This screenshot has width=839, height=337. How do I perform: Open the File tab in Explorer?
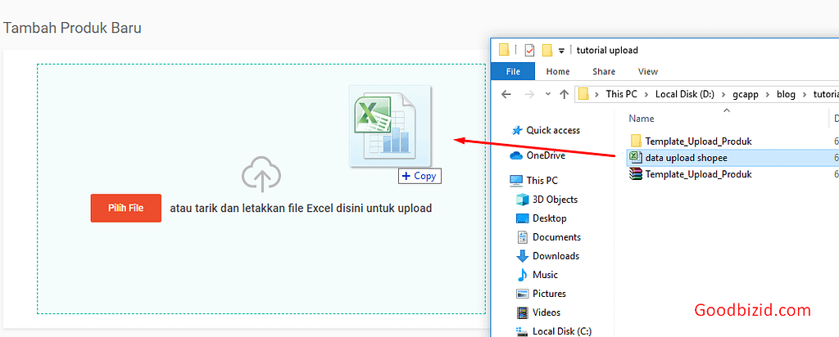click(x=513, y=72)
